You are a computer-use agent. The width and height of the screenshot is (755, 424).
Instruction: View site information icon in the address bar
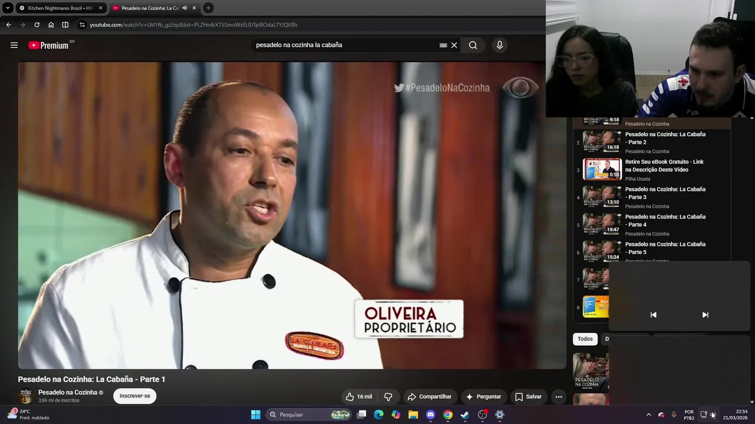point(82,25)
